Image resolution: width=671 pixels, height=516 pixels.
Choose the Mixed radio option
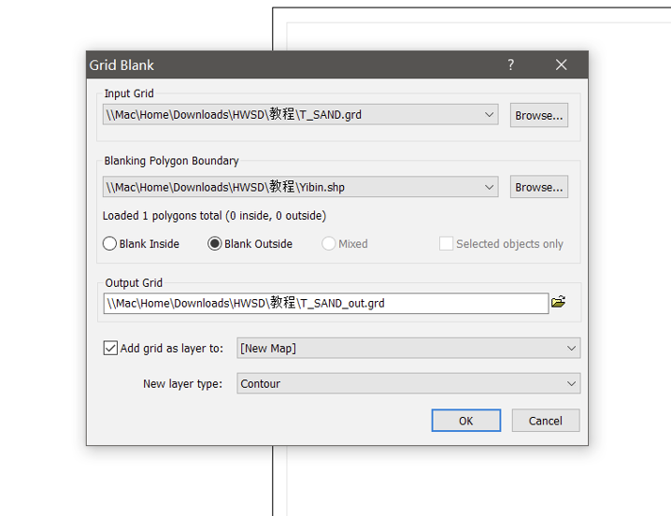click(x=328, y=244)
